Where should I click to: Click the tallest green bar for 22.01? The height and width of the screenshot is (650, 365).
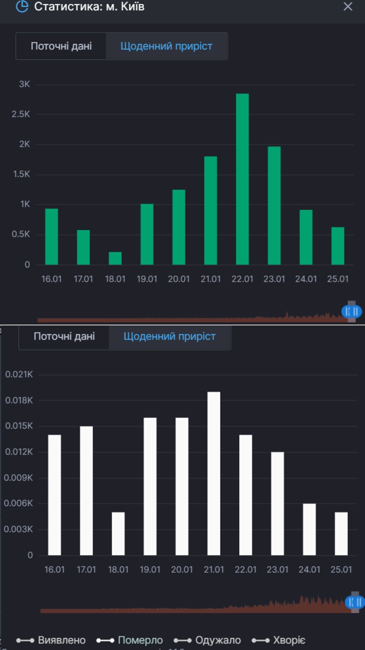242,179
